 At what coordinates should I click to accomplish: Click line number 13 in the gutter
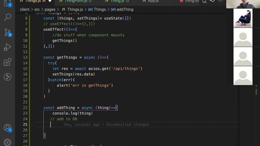click(25, 58)
